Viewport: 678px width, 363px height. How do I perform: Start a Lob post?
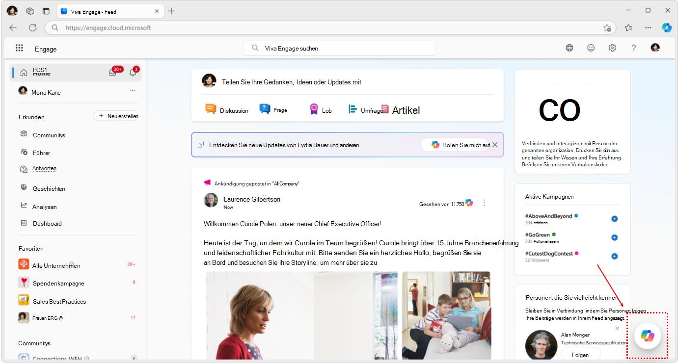click(321, 110)
